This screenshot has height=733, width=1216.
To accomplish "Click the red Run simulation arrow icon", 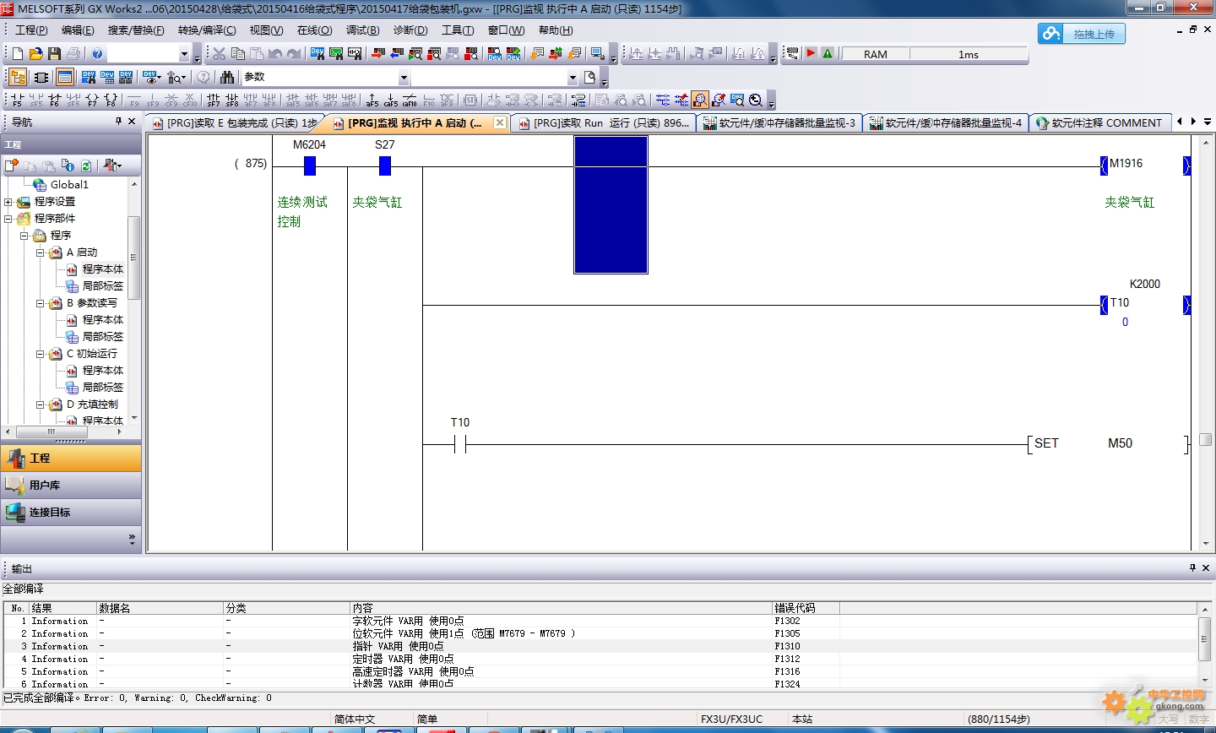I will click(811, 53).
